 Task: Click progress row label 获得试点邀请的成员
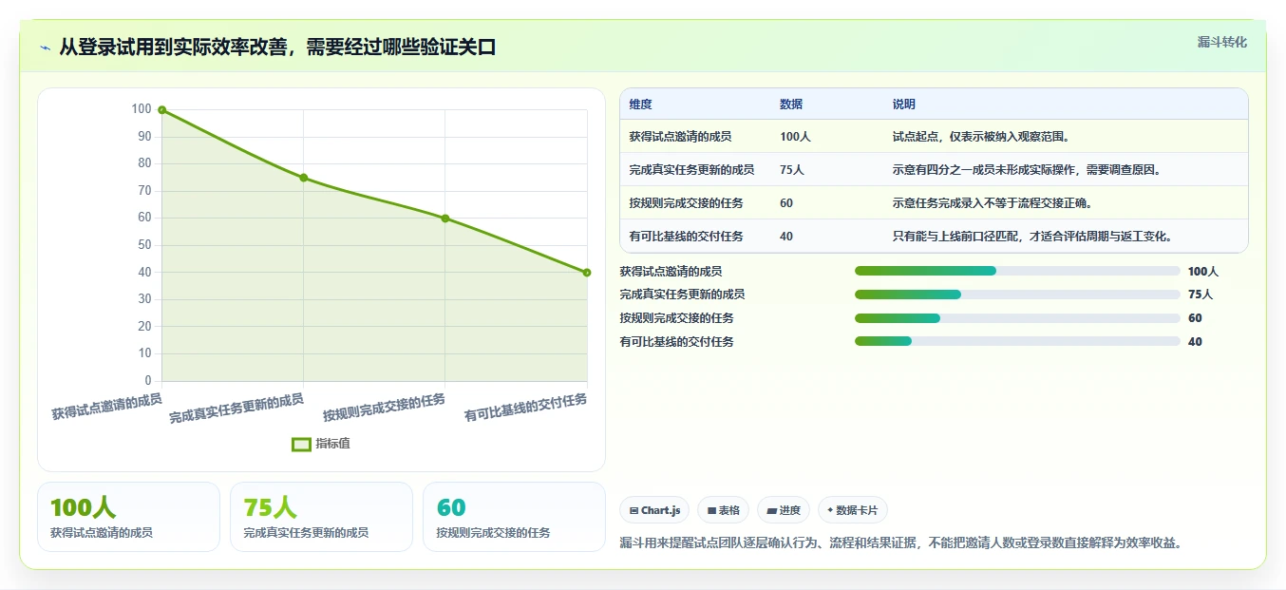[671, 271]
